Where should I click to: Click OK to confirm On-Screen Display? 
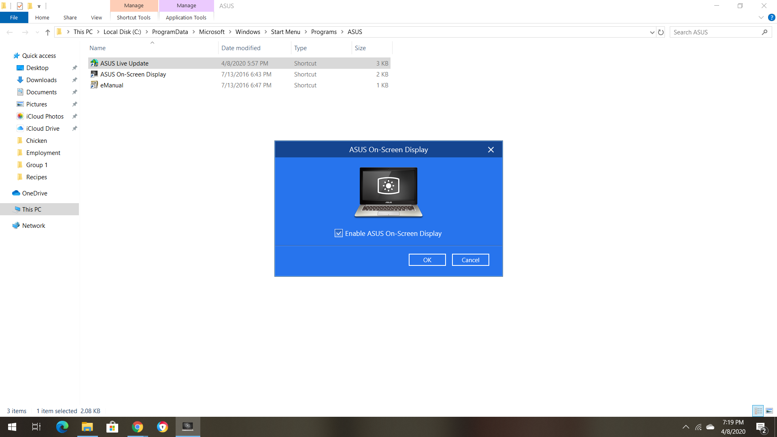427,260
